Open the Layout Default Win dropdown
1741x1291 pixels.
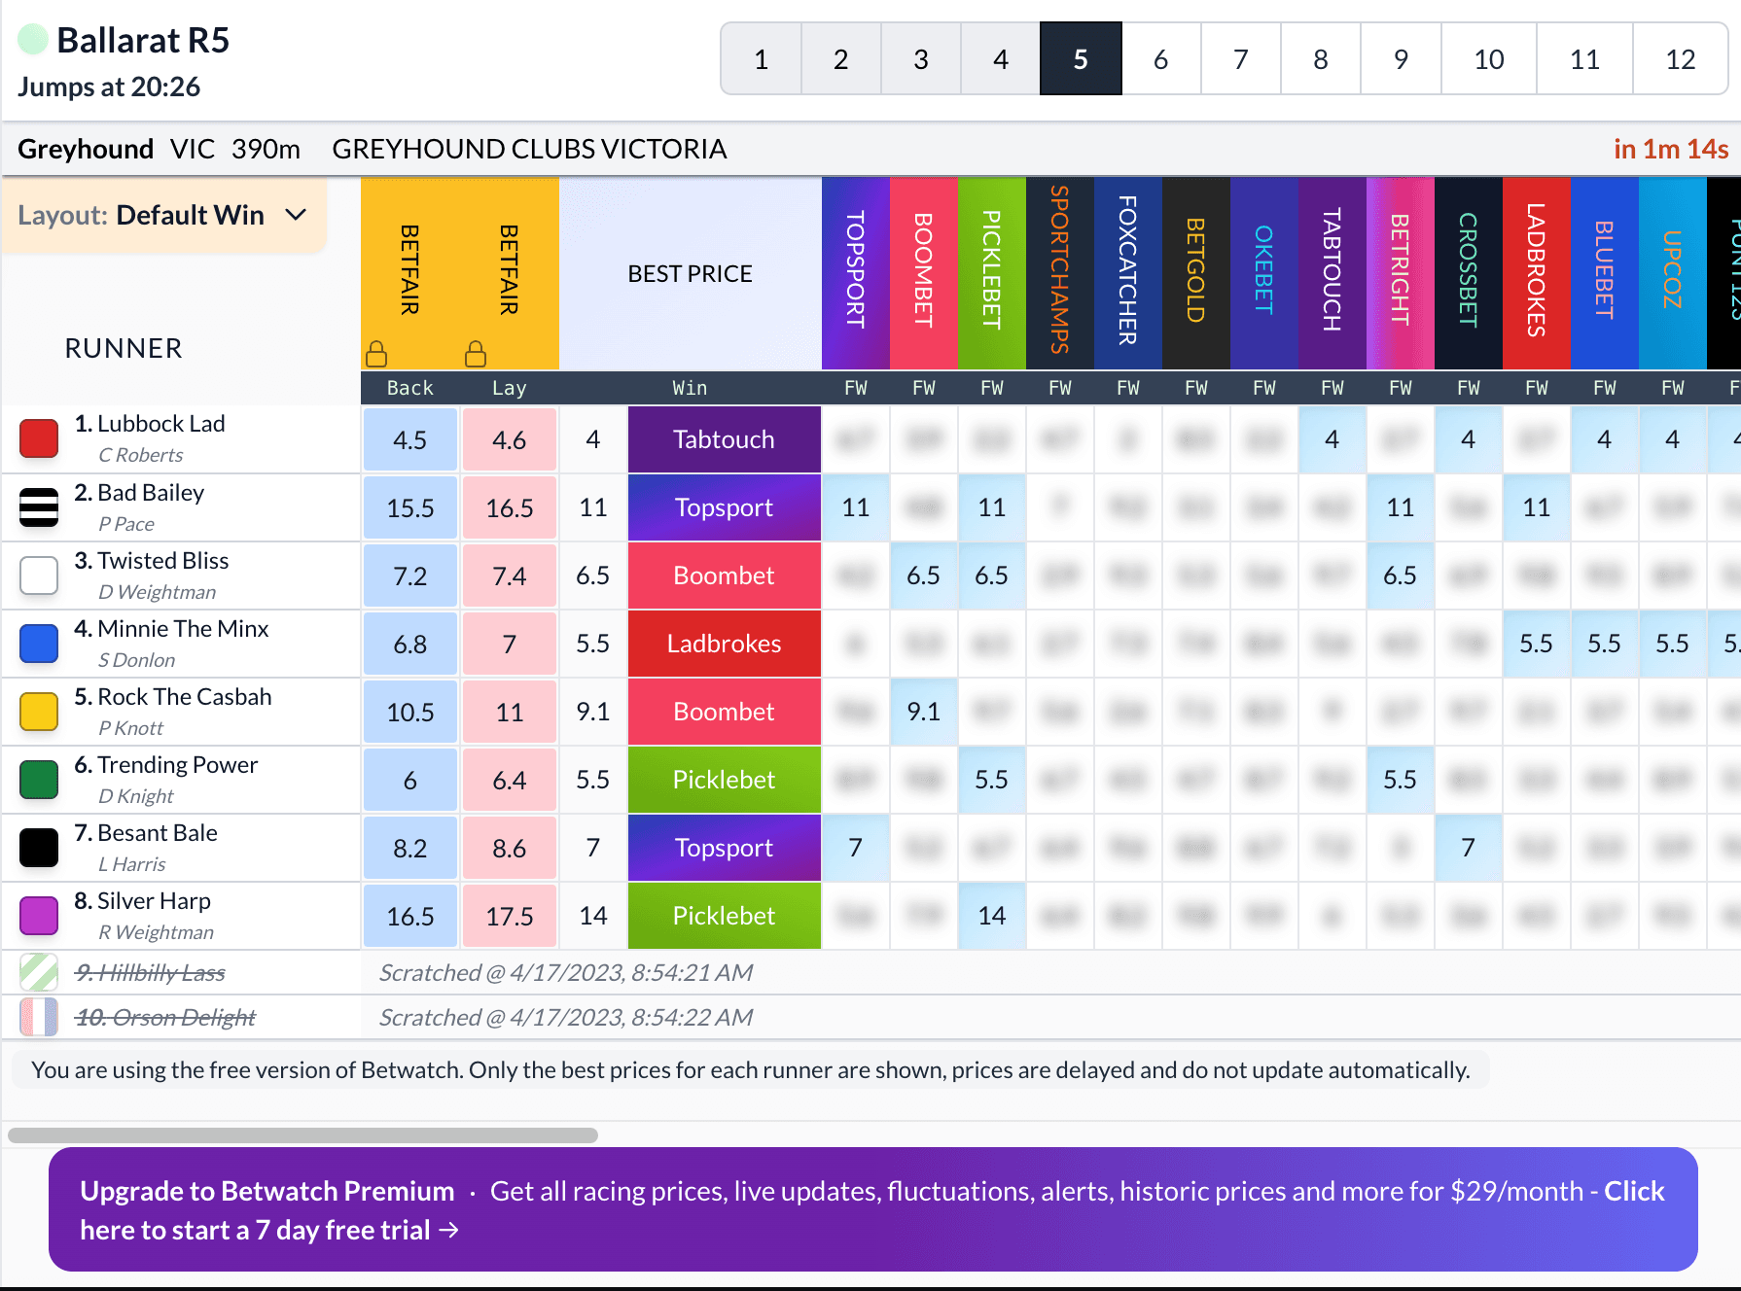(163, 215)
